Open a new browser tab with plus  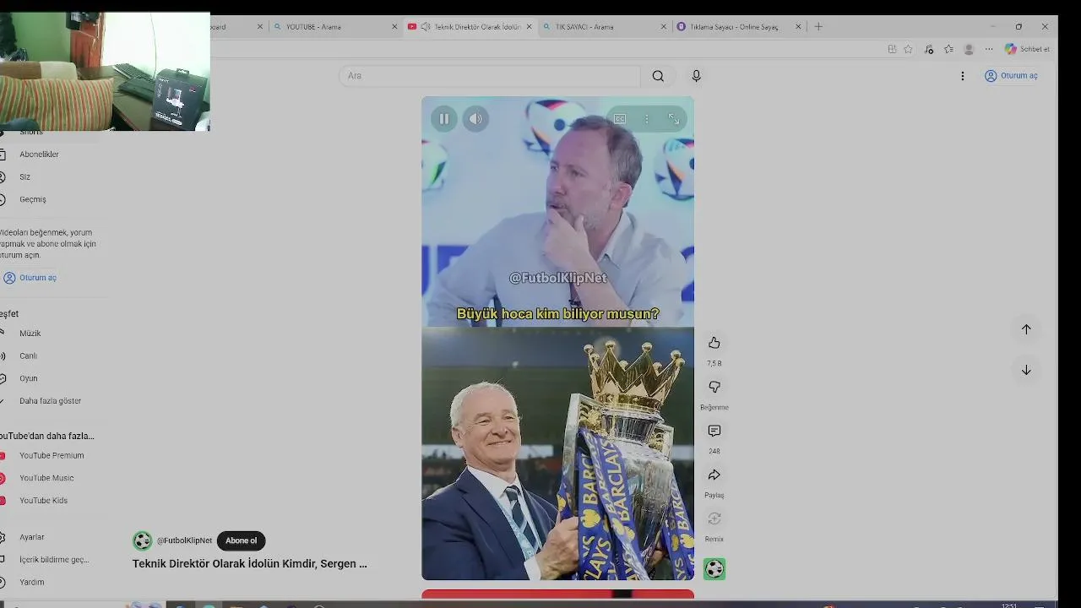(x=818, y=27)
